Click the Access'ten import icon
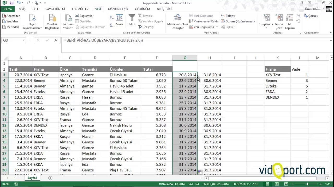The image size is (334, 187). coord(4,16)
